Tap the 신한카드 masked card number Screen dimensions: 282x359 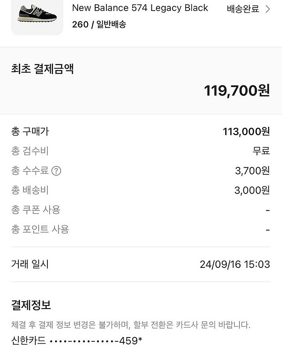point(77,341)
